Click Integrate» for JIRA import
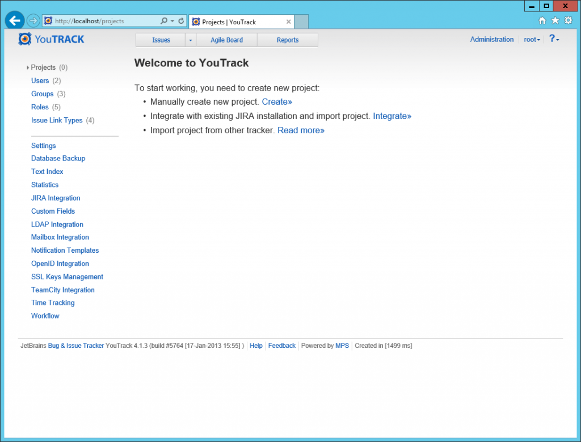This screenshot has width=581, height=442. click(x=392, y=116)
